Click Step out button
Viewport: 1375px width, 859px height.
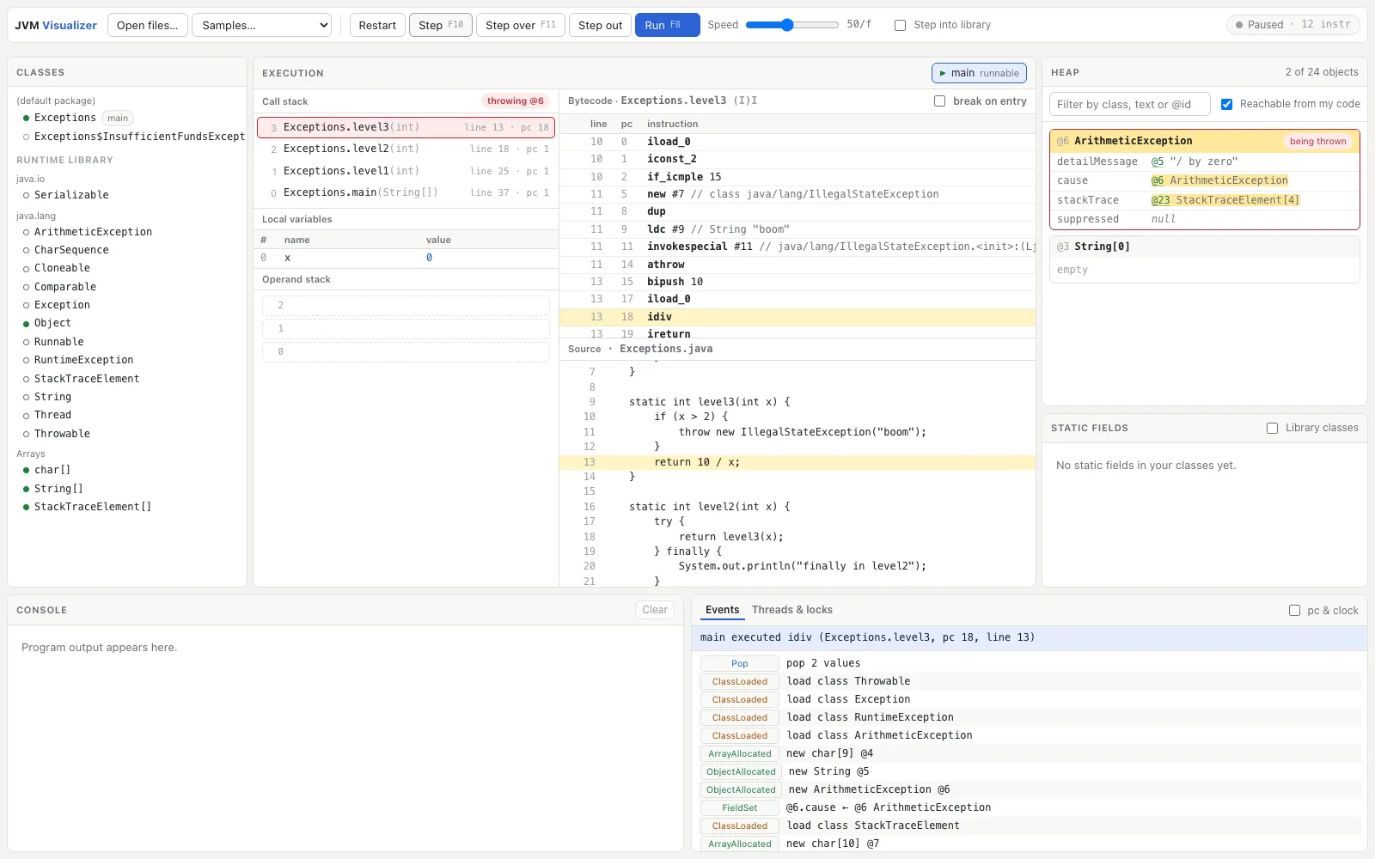(600, 25)
